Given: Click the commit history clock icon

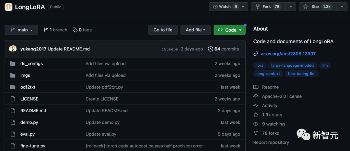Looking at the screenshot, I should tap(211, 49).
